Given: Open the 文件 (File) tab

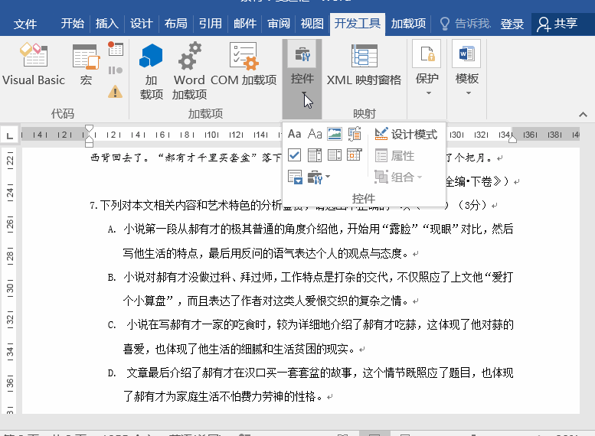Looking at the screenshot, I should [x=25, y=24].
